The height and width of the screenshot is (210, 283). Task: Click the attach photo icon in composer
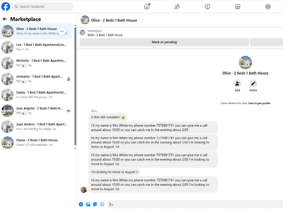[88, 204]
